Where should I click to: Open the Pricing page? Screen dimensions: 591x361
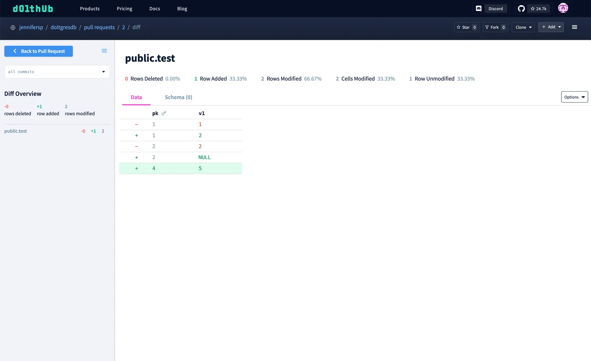point(124,8)
